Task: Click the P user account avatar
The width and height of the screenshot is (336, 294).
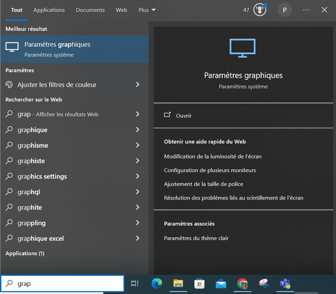Action: point(285,10)
